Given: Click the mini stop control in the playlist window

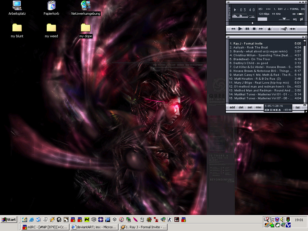Looking at the screenshot, I should point(274,110).
